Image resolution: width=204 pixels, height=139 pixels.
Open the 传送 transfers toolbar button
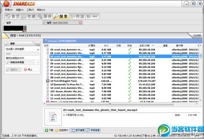coord(77,16)
